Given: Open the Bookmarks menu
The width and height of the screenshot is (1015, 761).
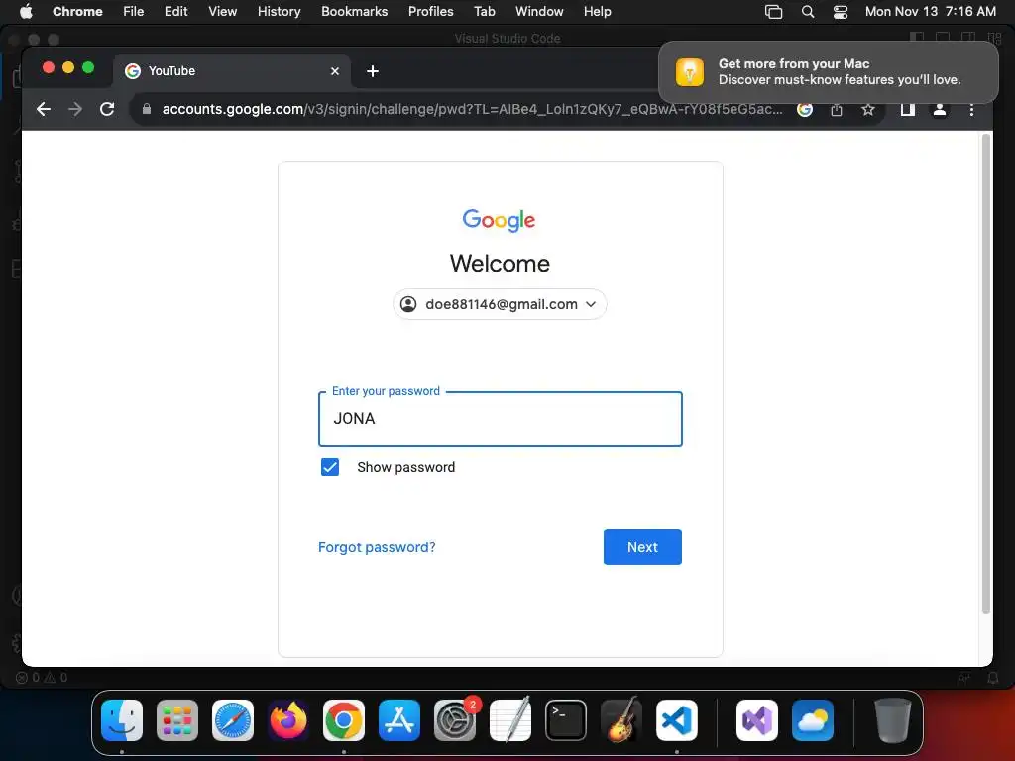Looking at the screenshot, I should pyautogui.click(x=354, y=11).
